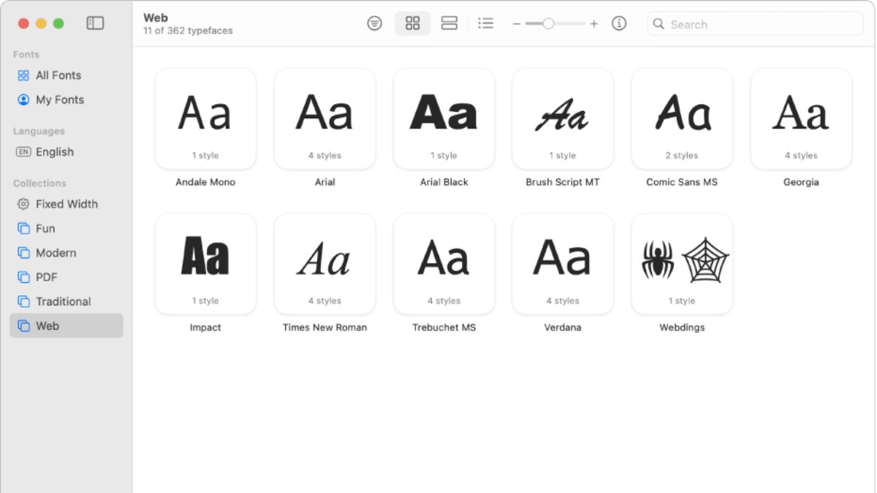
Task: Select the Georgia font preview
Action: pyautogui.click(x=801, y=118)
